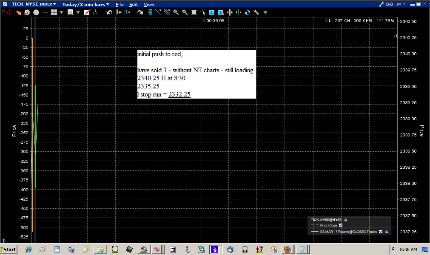The image size is (430, 255).
Task: Expand hidden system tray icons chevron
Action: click(393, 249)
